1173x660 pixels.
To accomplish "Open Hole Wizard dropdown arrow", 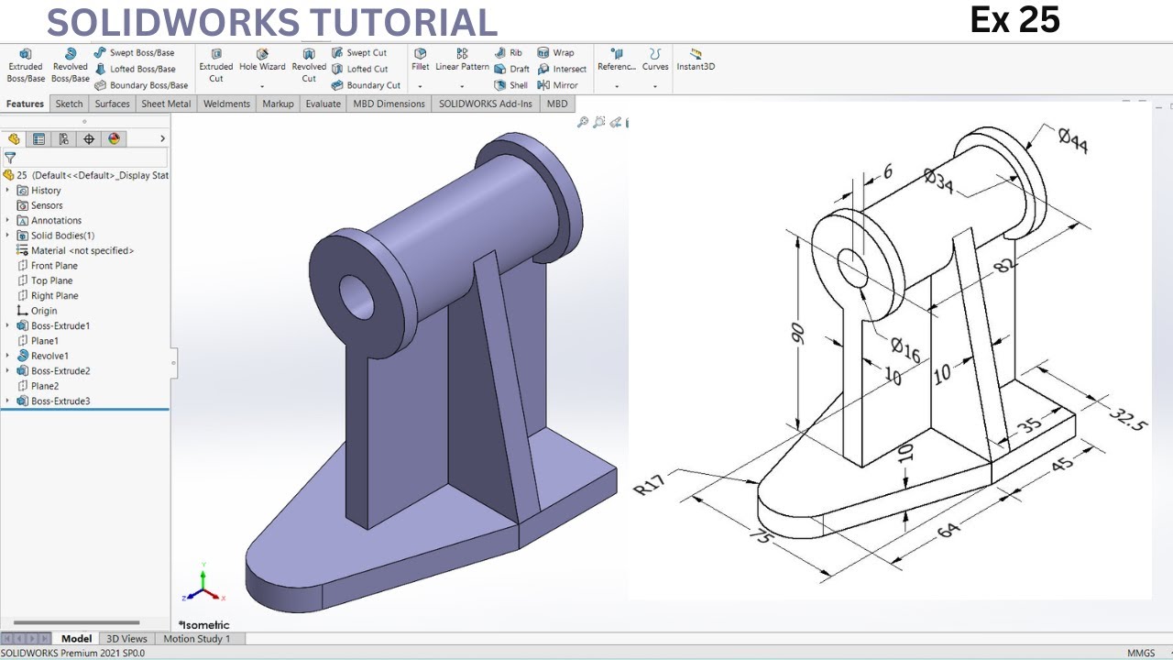I will [x=262, y=86].
